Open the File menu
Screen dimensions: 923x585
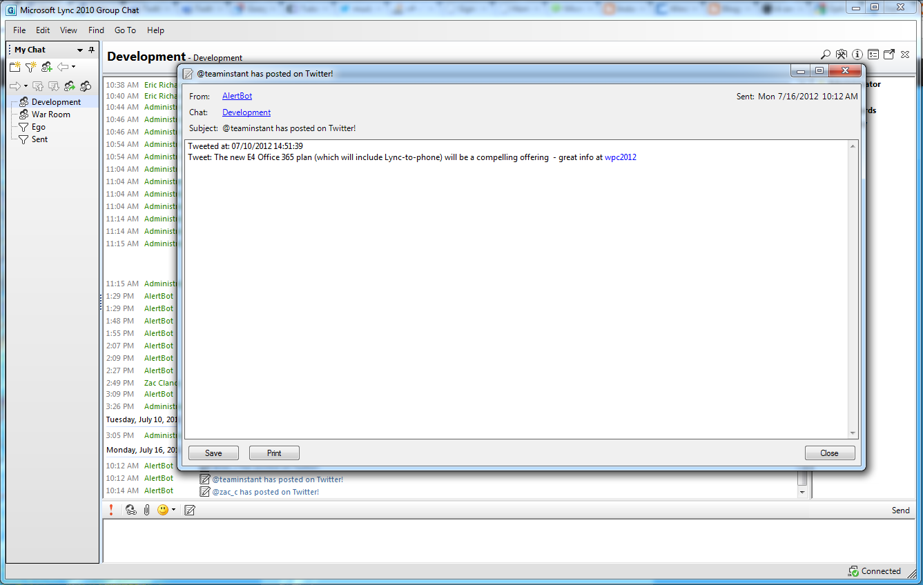pos(19,30)
